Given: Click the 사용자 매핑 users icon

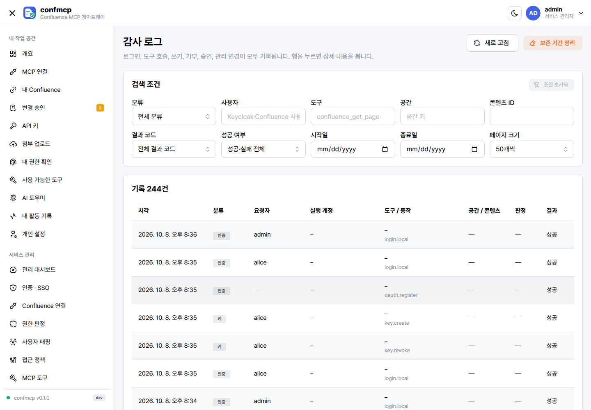Looking at the screenshot, I should (x=13, y=342).
